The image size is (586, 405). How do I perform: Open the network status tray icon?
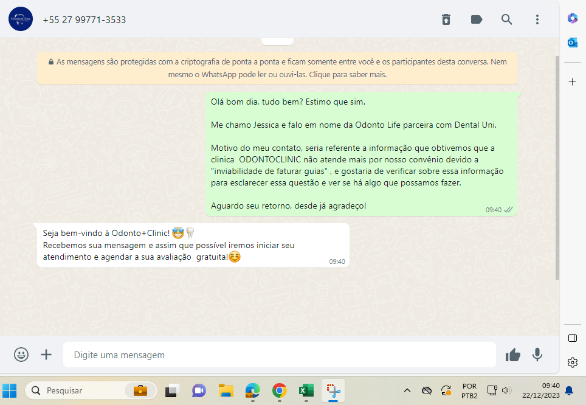coord(492,391)
